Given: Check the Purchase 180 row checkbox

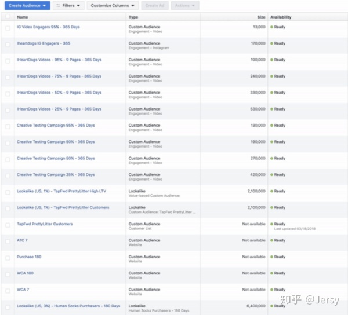Looking at the screenshot, I should coord(8,257).
